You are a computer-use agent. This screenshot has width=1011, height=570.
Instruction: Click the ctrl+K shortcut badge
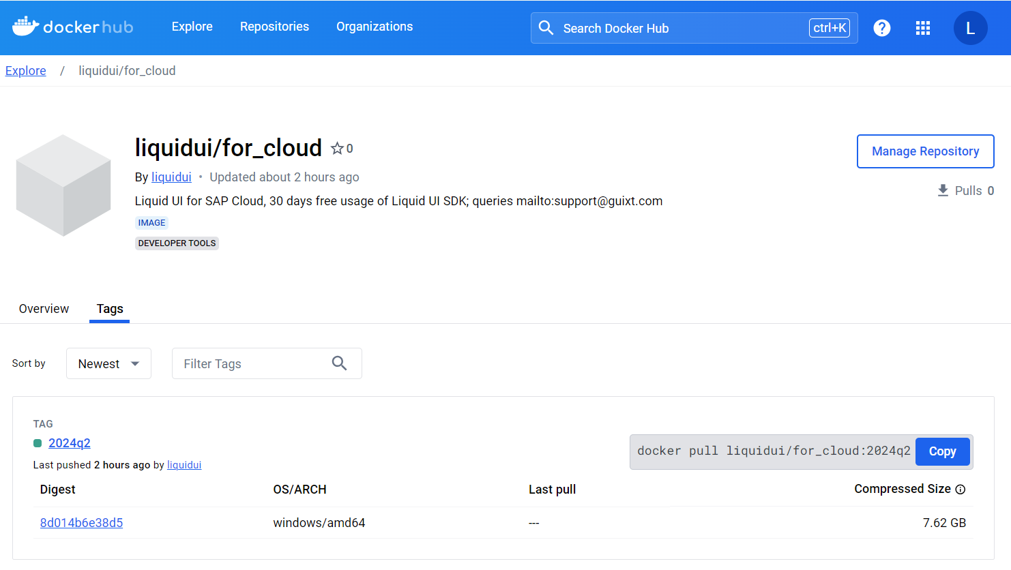[x=830, y=28]
